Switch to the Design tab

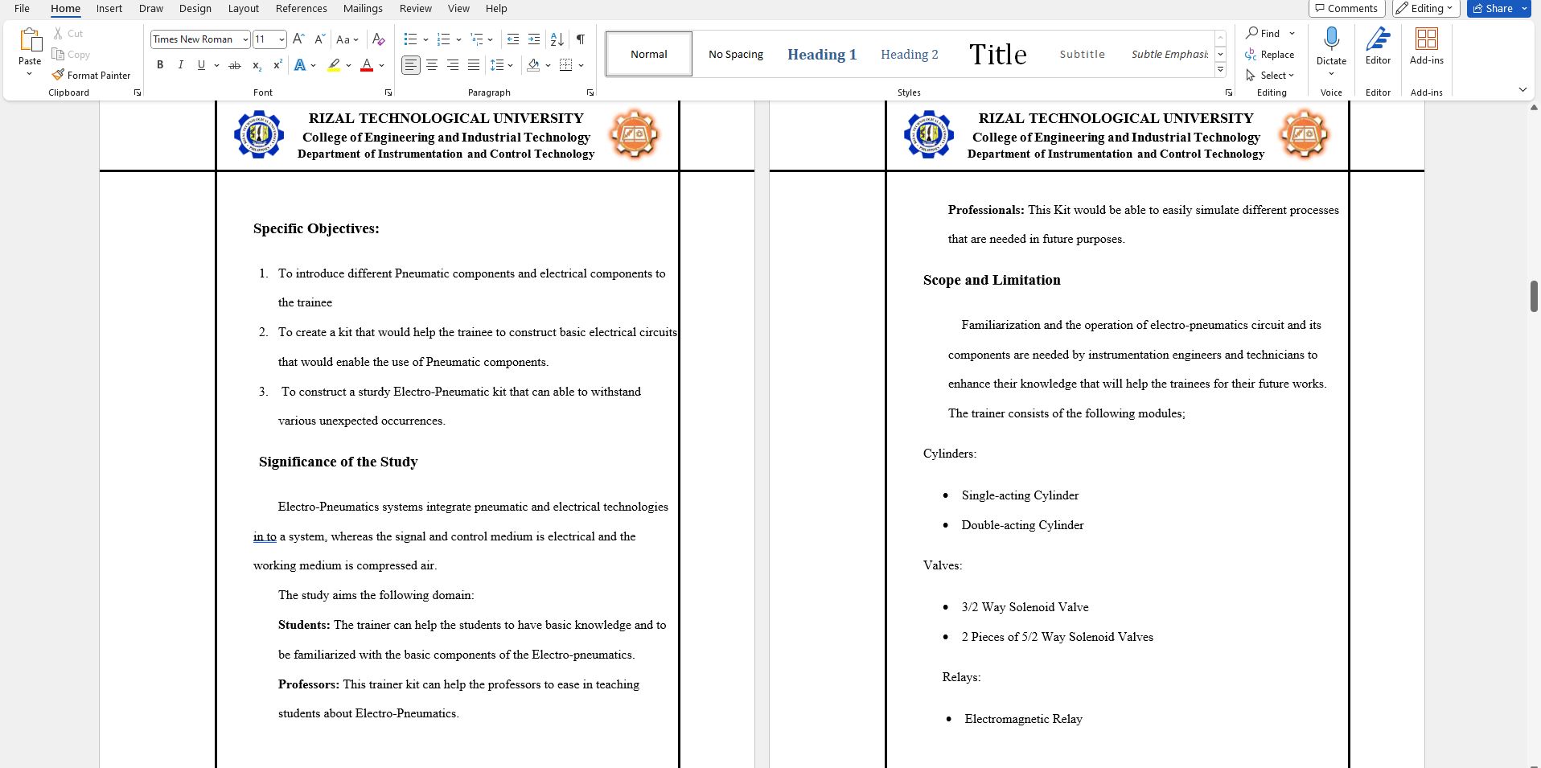pos(195,8)
